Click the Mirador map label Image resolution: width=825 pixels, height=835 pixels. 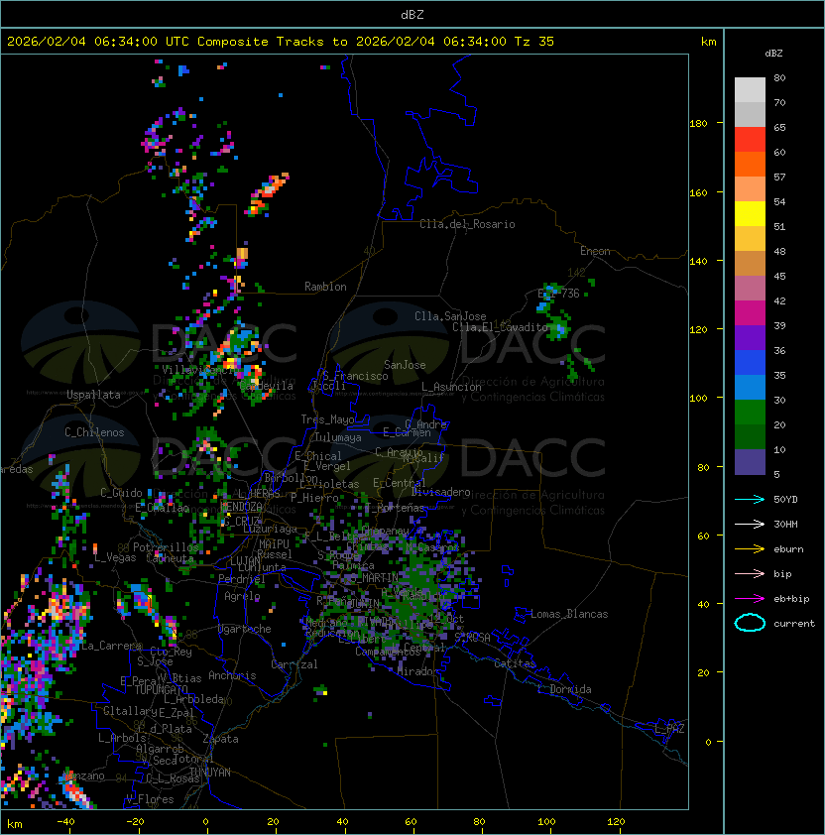(x=418, y=671)
